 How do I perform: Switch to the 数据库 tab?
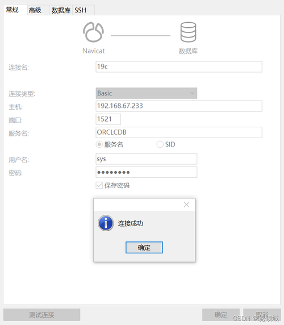61,10
